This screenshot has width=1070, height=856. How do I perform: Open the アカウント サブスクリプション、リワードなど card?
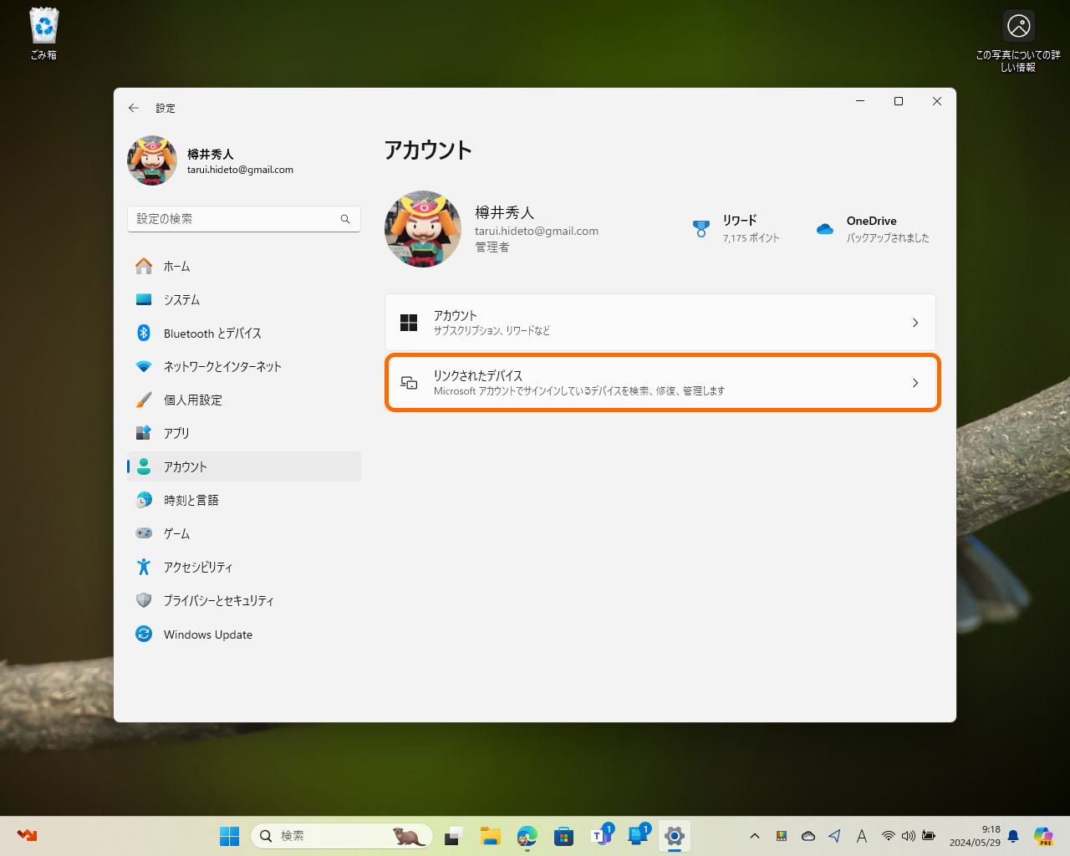pyautogui.click(x=660, y=323)
